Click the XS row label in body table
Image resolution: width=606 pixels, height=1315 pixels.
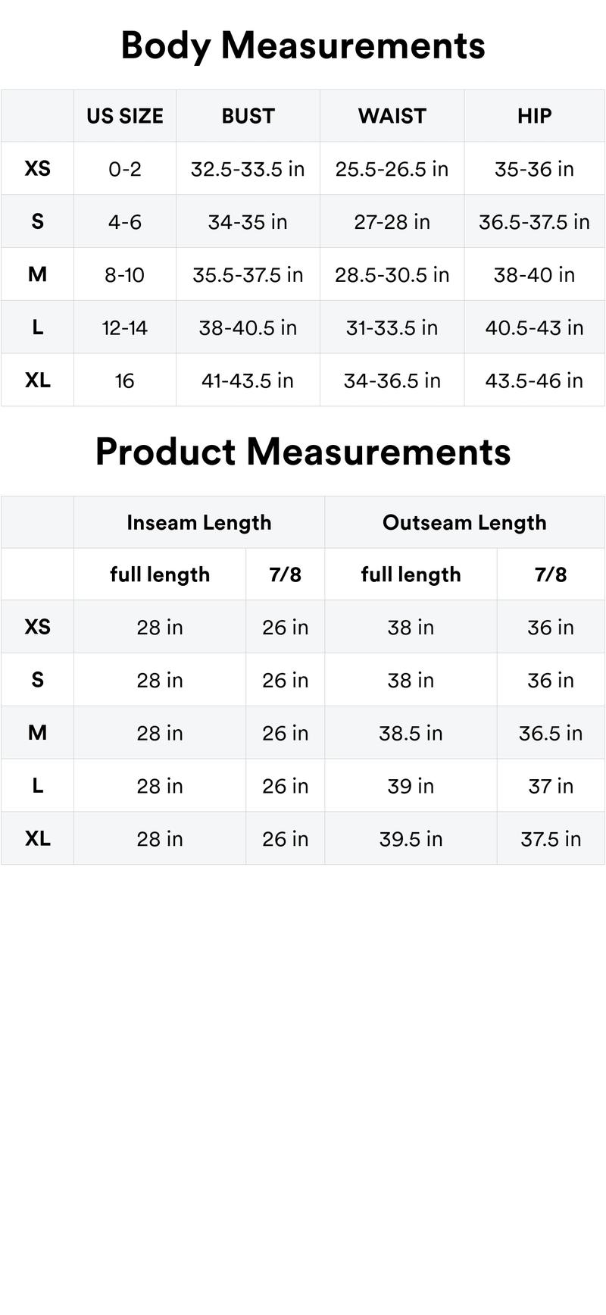pos(37,168)
